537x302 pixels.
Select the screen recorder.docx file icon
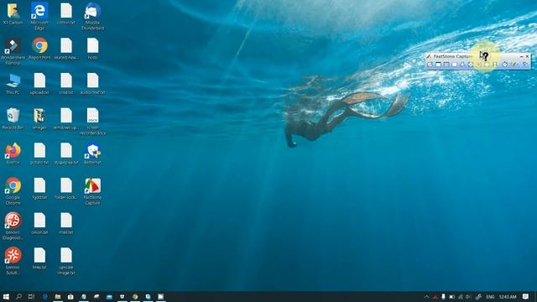coord(93,121)
